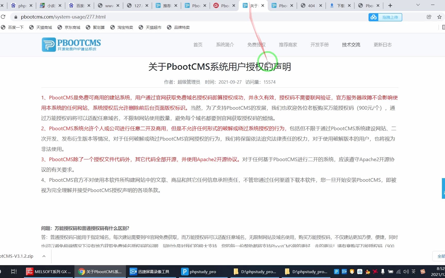Screen dimensions: 445x278
Task: Switch to the php tab
Action: (x=22, y=5)
